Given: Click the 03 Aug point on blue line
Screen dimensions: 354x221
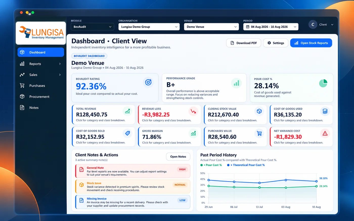Looking at the screenshot, I should coord(286,180).
